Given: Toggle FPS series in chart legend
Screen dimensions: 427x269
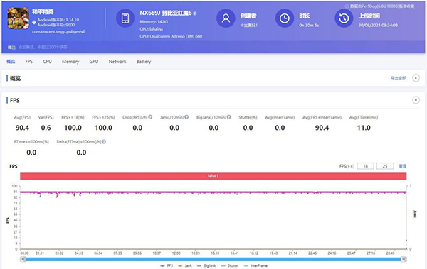Looking at the screenshot, I should click(167, 265).
